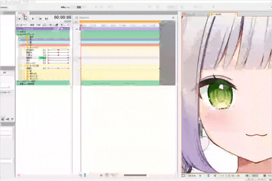Open the zoom magnifier icon below the timeline
272x181 pixels.
click(x=80, y=175)
